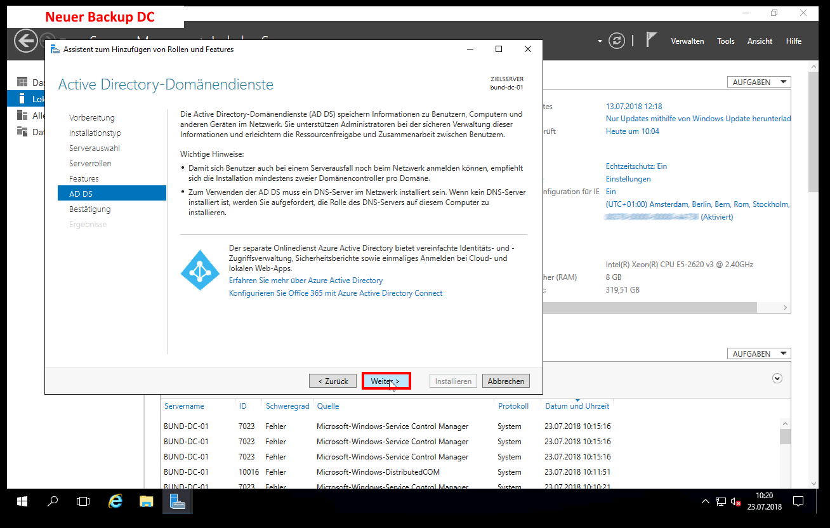Screen dimensions: 830x528
Task: Click the Server Manager back arrow
Action: [25, 41]
